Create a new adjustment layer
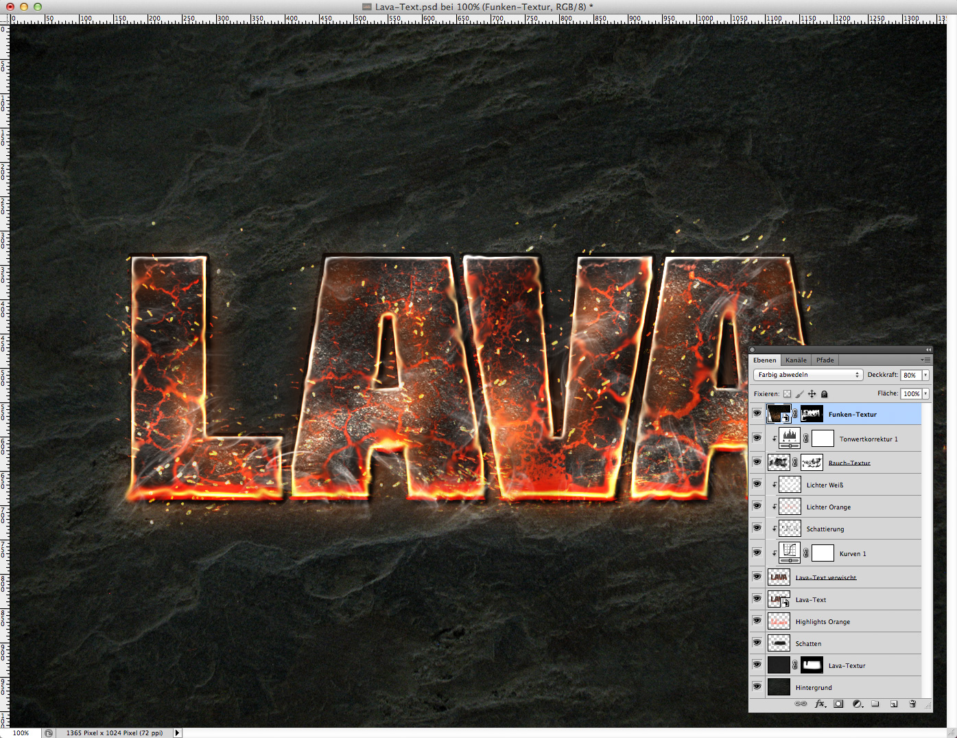 tap(857, 704)
